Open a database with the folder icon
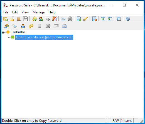This screenshot has width=145, height=124. [12, 19]
